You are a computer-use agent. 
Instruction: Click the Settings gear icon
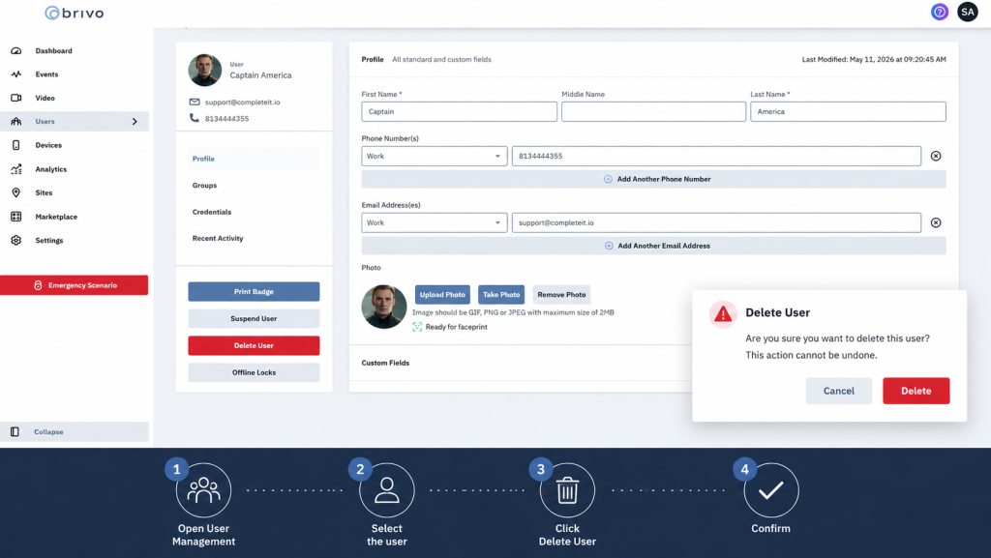click(15, 241)
